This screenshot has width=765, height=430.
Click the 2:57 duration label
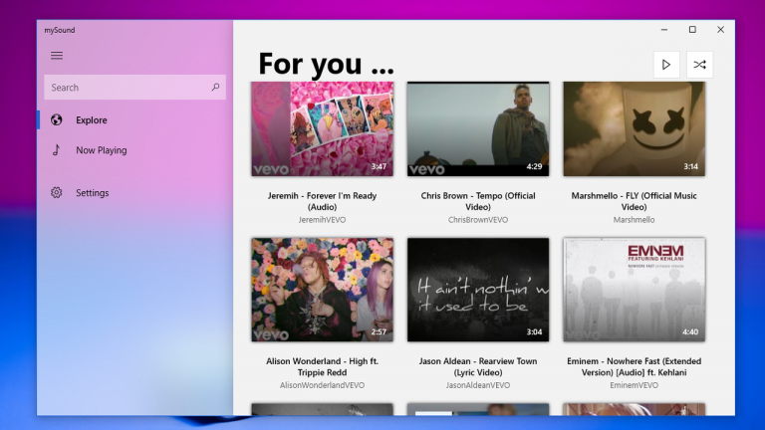(x=379, y=332)
